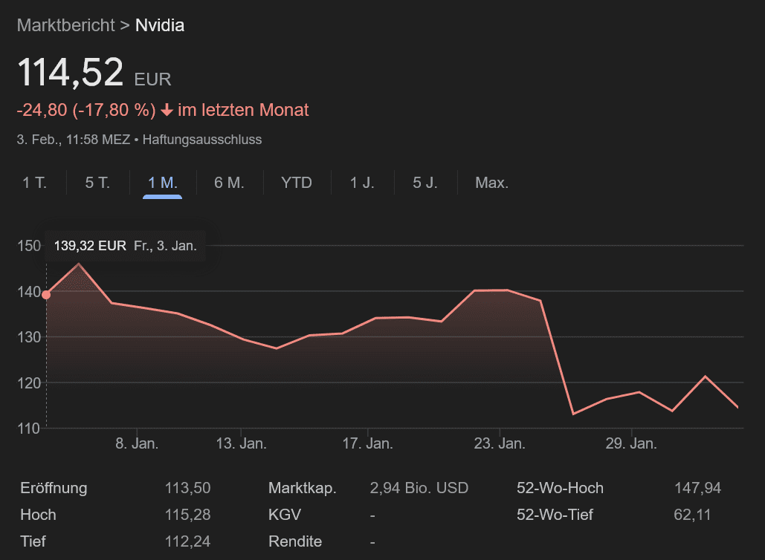This screenshot has width=765, height=560.
Task: Select the 13. Jan. axis label
Action: click(242, 444)
